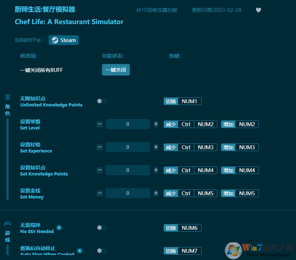Click the 功能状态 column header
Viewport: 296px width, 260px height.
[113, 56]
